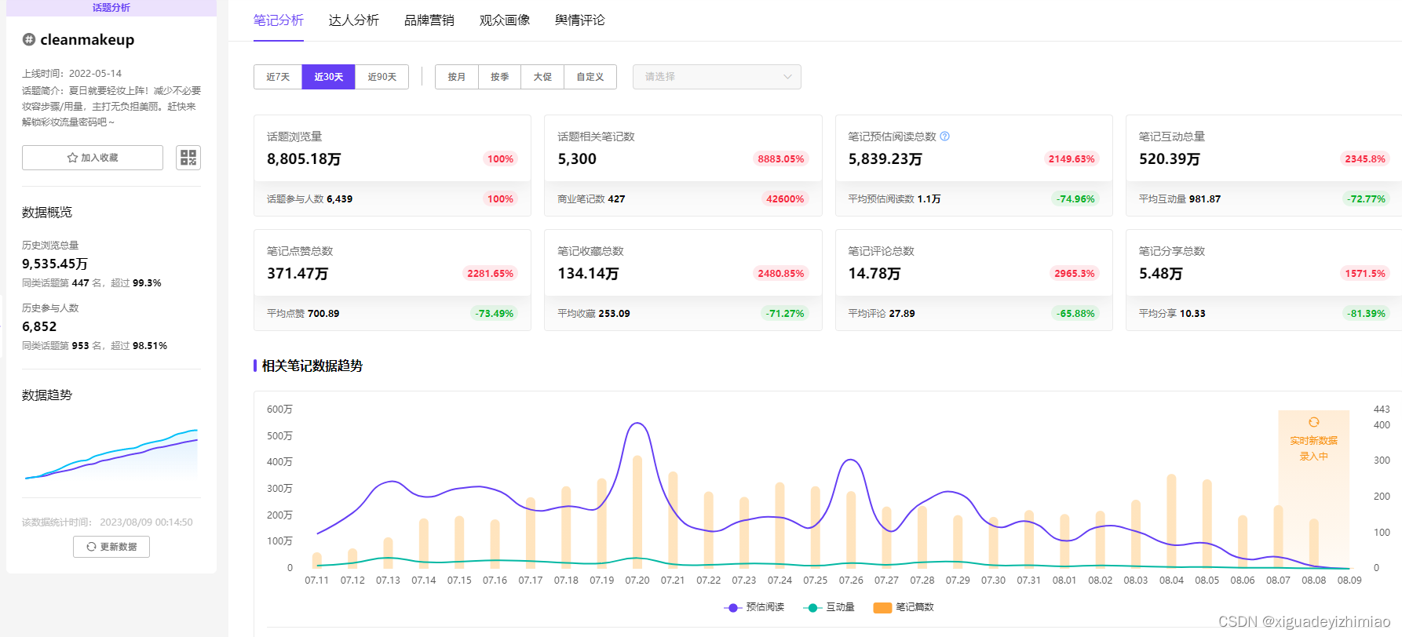Click the -81.39% badge for 平均分享
Screen dimensions: 1402x637
[x=1367, y=314]
